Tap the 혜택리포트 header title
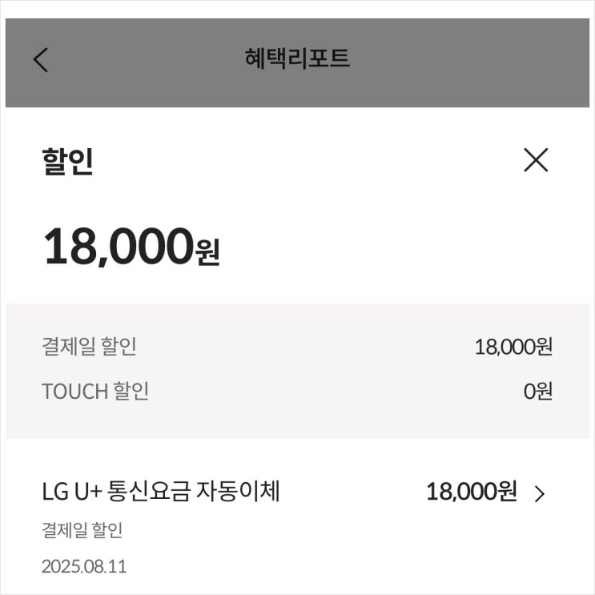Screen dimensions: 595x595 tap(297, 59)
